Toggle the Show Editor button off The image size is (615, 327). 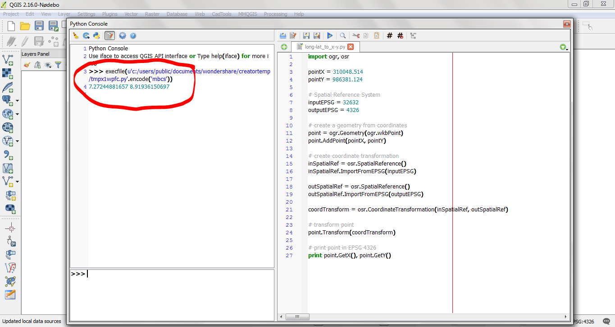coord(109,35)
